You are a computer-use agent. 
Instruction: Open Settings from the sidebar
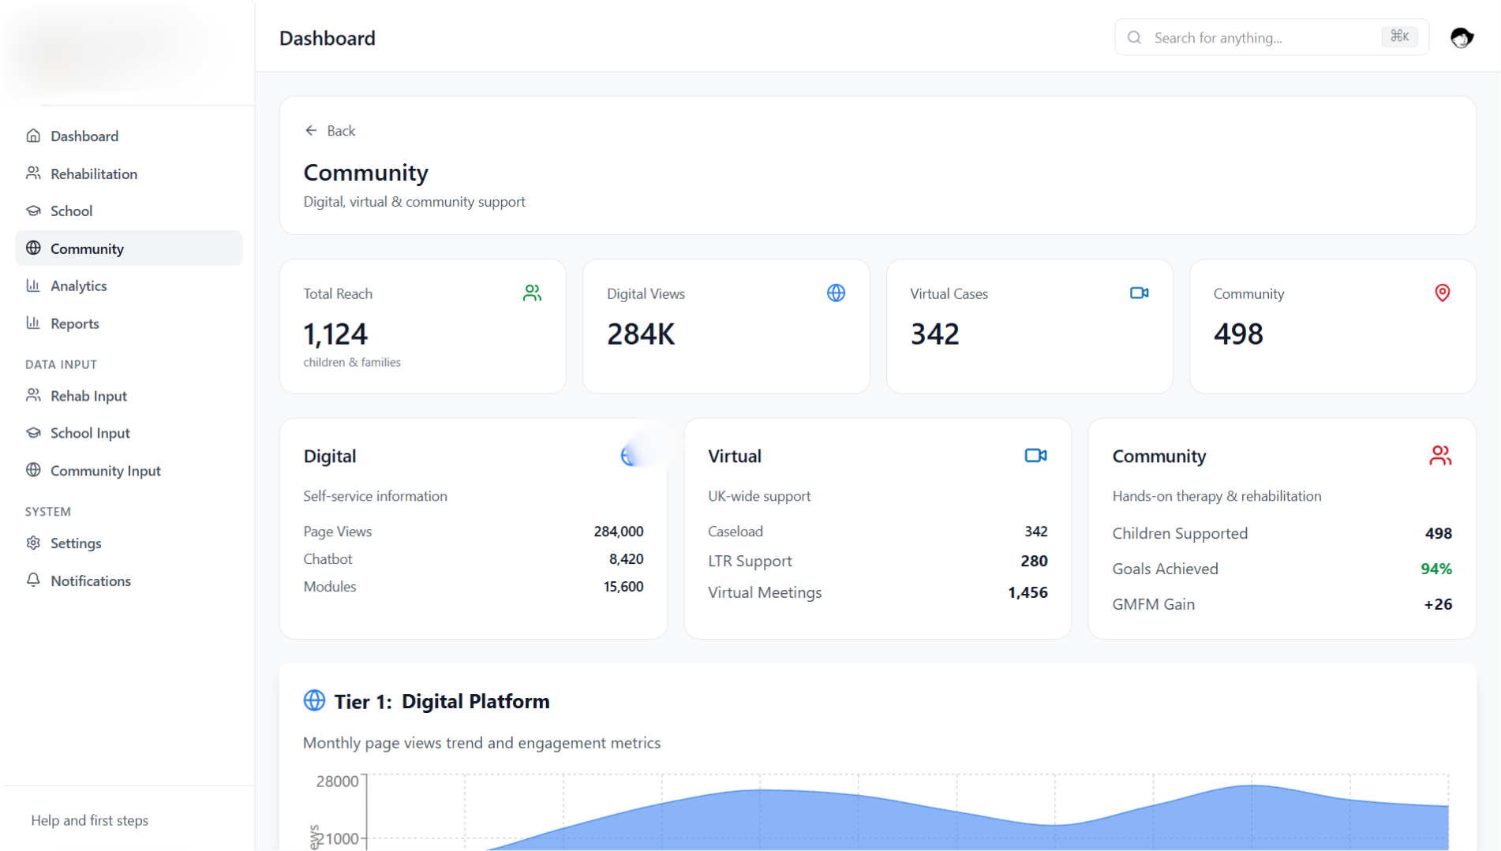76,543
